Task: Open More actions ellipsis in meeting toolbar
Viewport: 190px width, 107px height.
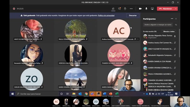Action: (131, 9)
